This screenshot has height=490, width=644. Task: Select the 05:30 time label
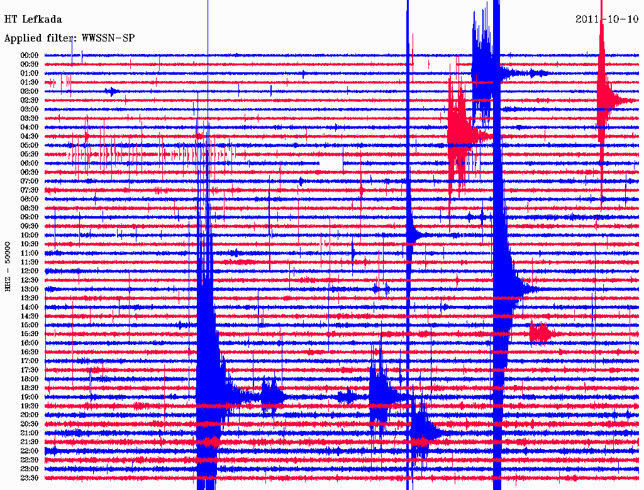(30, 154)
